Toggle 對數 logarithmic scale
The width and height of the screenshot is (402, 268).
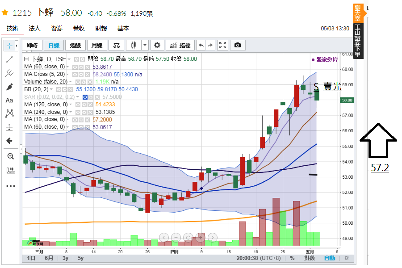click(x=310, y=258)
